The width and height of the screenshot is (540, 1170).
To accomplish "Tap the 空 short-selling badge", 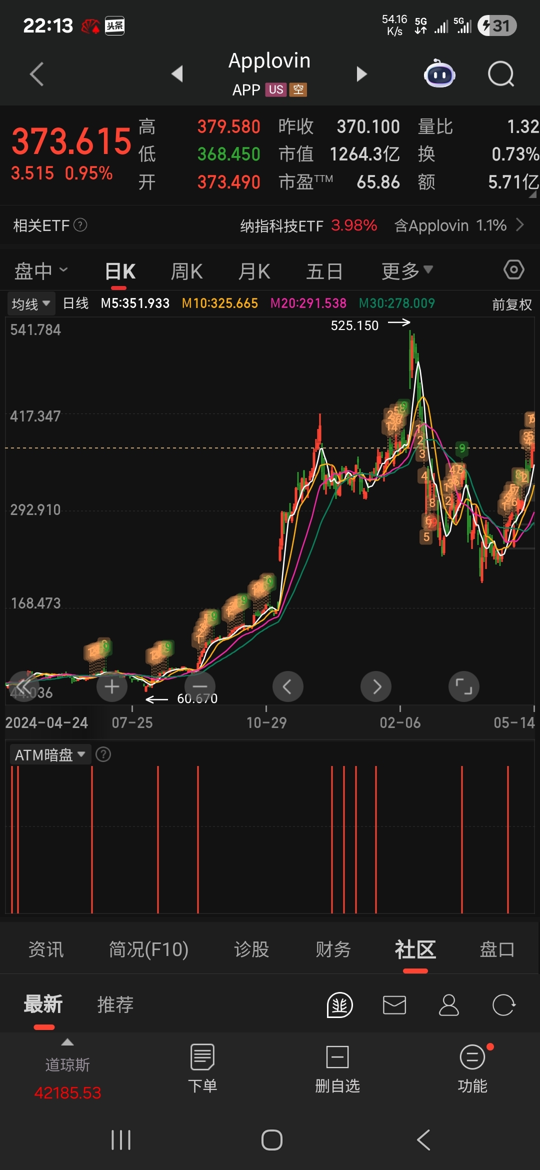I will [x=298, y=89].
